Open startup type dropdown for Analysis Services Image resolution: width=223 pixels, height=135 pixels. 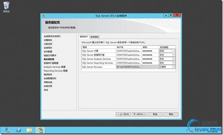point(174,59)
